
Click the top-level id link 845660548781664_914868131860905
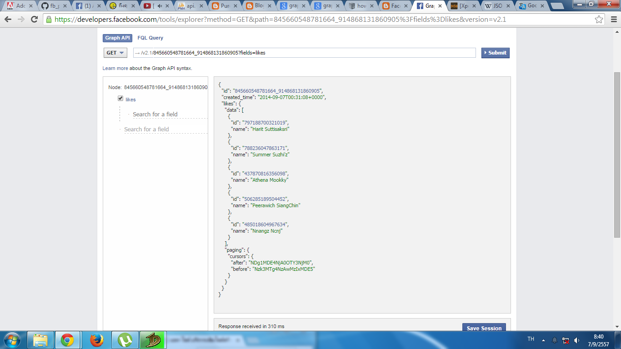point(277,91)
